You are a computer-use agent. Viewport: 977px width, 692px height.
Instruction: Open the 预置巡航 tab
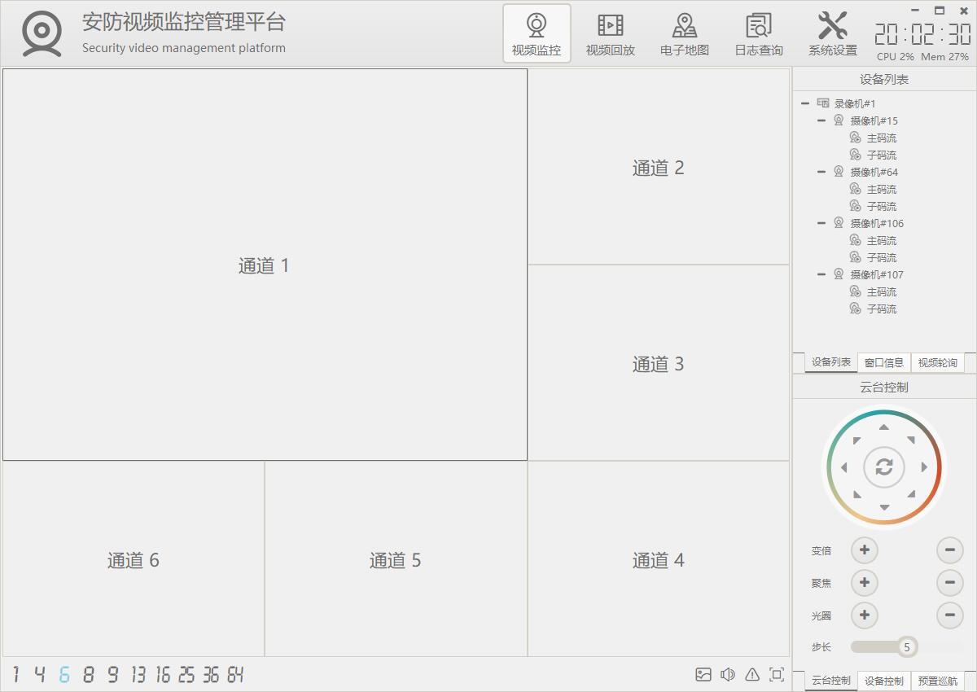coord(937,681)
